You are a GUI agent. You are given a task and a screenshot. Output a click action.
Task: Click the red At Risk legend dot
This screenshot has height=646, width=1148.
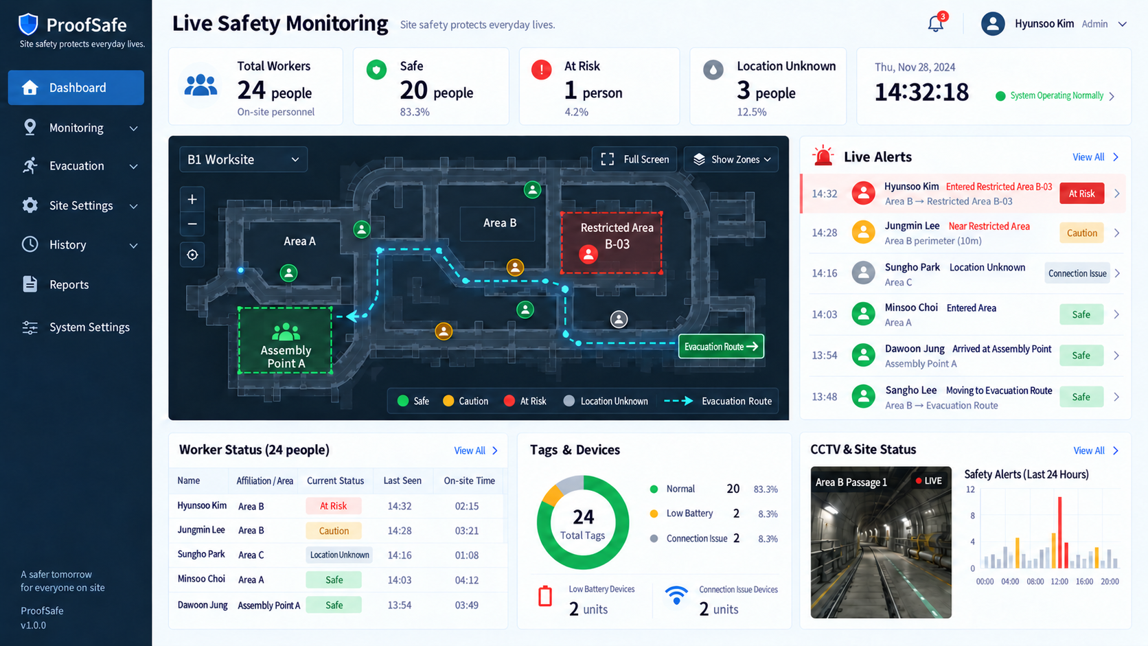(x=509, y=401)
